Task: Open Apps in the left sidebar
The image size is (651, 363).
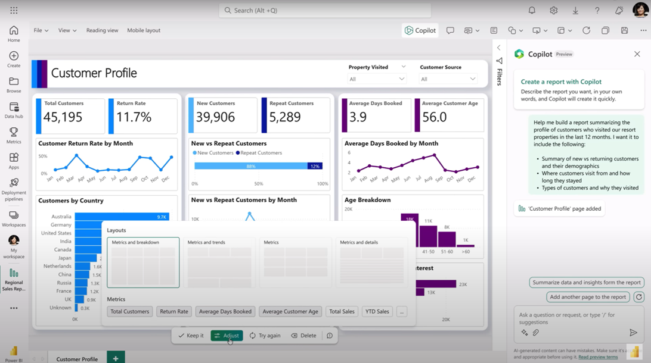Action: pos(14,161)
